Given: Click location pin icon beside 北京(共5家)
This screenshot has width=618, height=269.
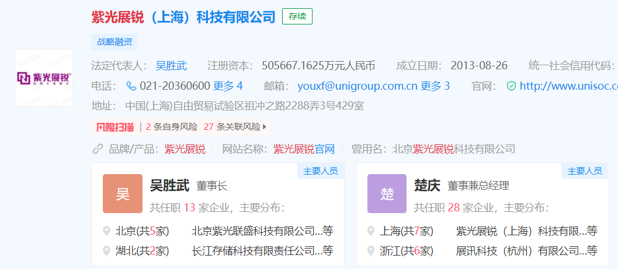Looking at the screenshot, I should [106, 231].
